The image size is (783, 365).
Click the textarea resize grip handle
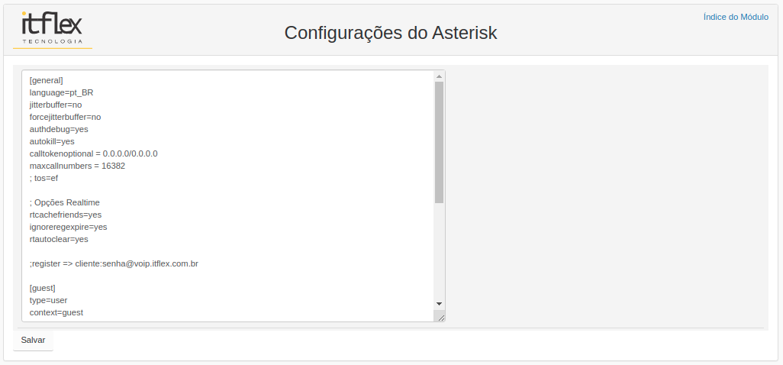pyautogui.click(x=440, y=317)
